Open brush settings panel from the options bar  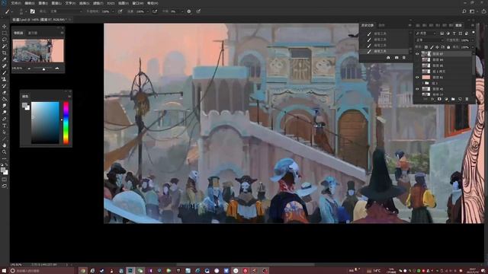point(32,11)
